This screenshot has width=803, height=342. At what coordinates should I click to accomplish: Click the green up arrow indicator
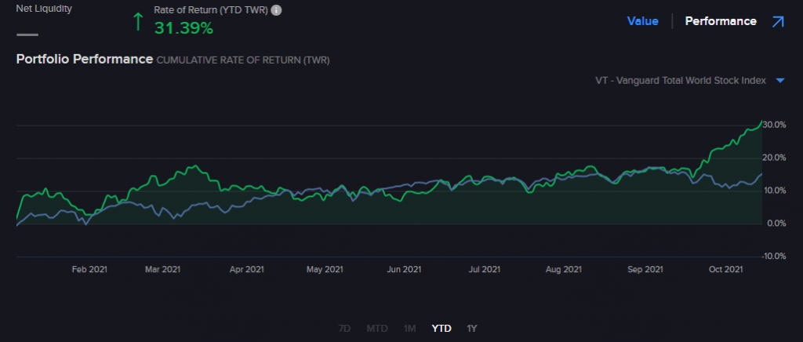[138, 21]
